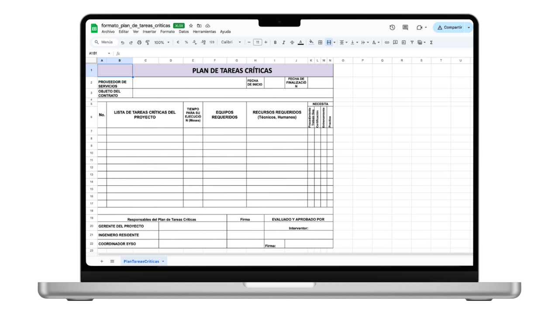Viewport: 559px width, 314px height.
Task: Insert a chart
Action: pyautogui.click(x=404, y=42)
